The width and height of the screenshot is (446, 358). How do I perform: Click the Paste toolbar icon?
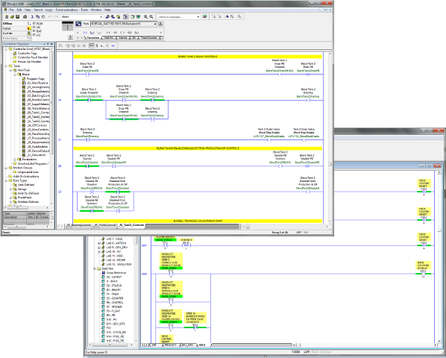tap(43, 17)
